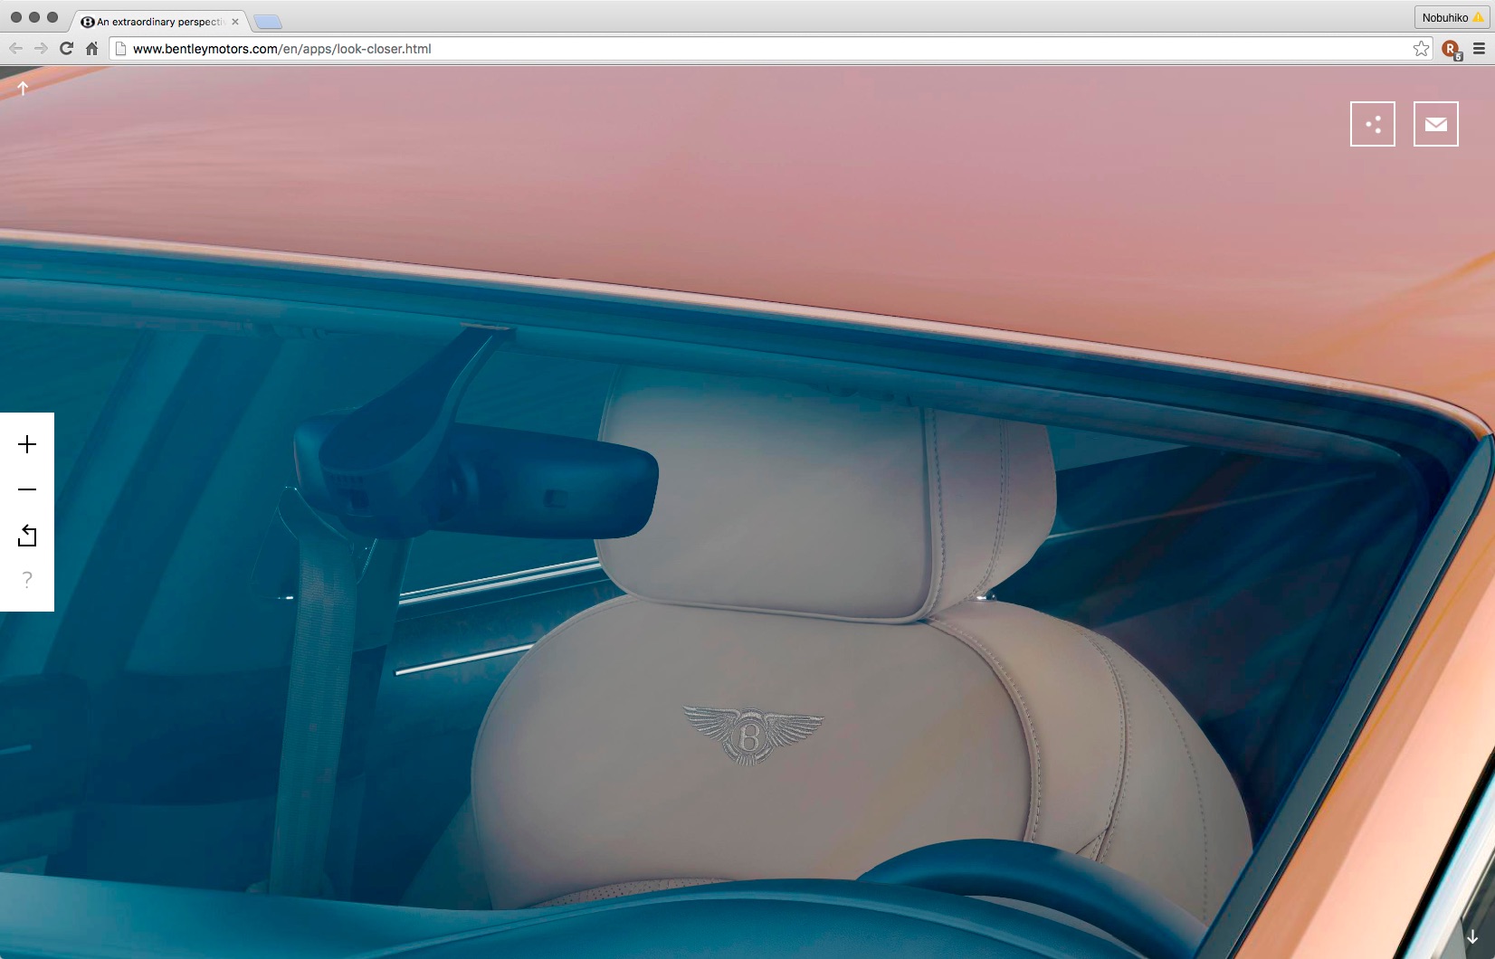The width and height of the screenshot is (1495, 959).
Task: Click the email envelope icon
Action: click(x=1435, y=124)
